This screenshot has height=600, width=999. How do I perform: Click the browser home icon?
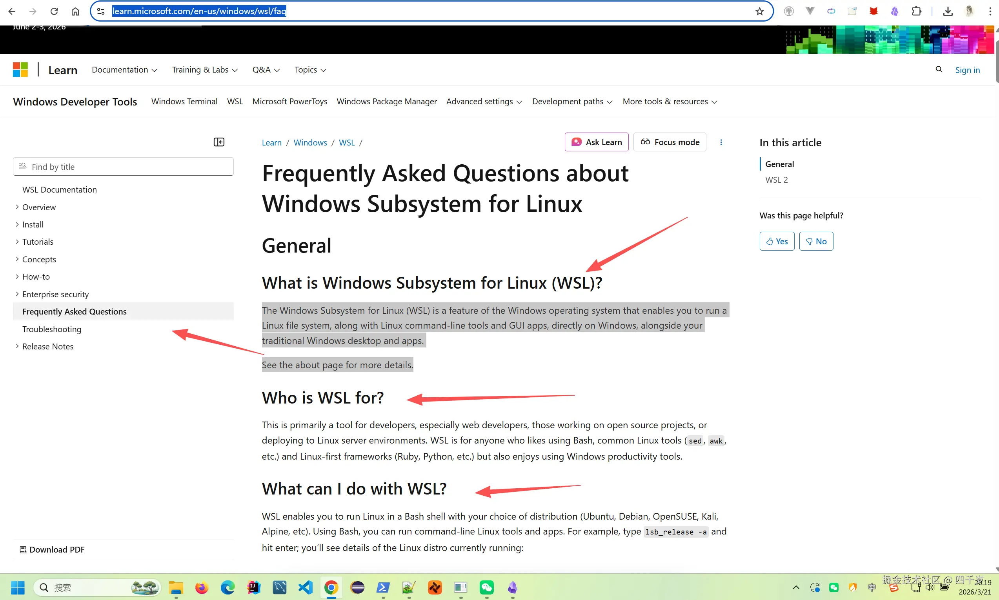(75, 11)
